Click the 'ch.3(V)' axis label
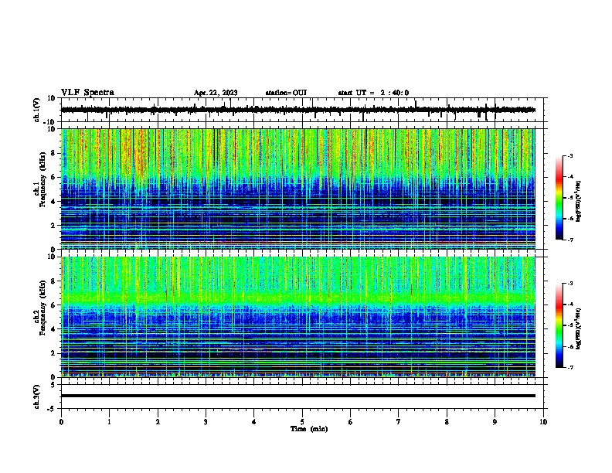The height and width of the screenshot is (473, 612). (x=37, y=396)
